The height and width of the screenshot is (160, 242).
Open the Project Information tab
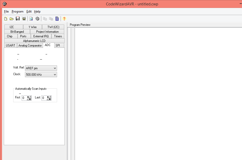47,32
